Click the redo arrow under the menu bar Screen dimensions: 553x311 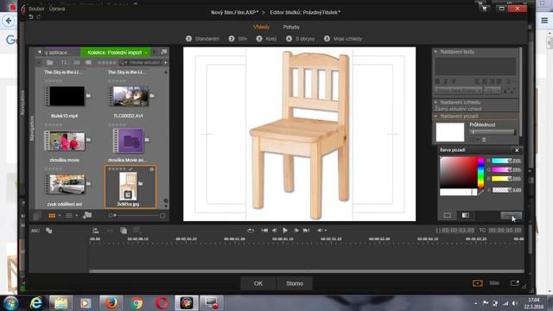tap(38, 17)
